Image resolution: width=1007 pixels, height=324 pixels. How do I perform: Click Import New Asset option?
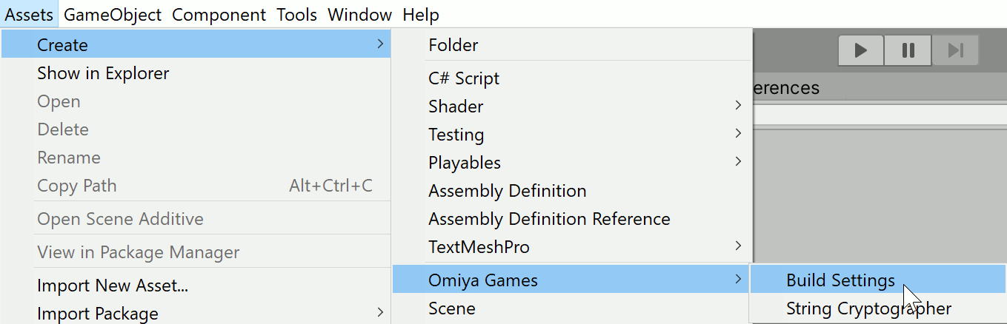click(113, 286)
